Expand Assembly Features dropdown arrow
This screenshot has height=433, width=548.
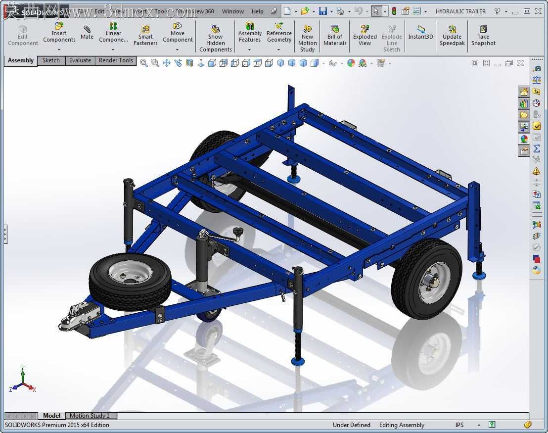(x=250, y=49)
